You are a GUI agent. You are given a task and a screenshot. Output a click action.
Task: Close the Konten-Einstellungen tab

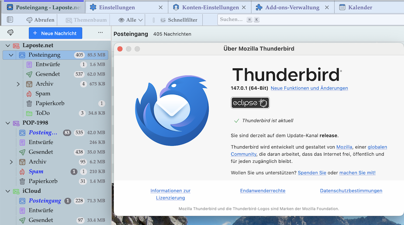(x=244, y=7)
